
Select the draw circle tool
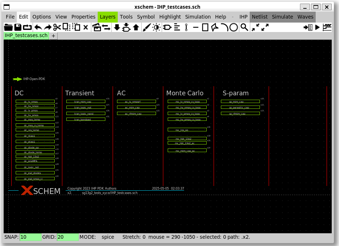234,27
